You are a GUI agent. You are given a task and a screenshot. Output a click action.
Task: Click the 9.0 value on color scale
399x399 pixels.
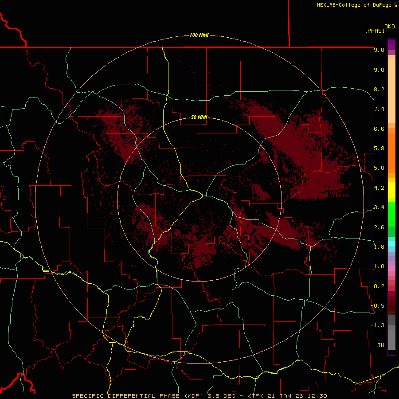pyautogui.click(x=379, y=70)
